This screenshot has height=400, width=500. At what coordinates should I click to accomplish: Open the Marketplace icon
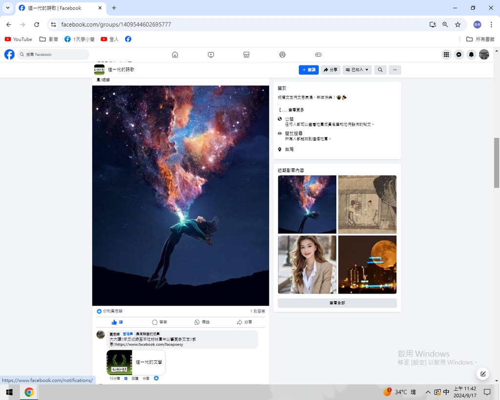coord(247,55)
